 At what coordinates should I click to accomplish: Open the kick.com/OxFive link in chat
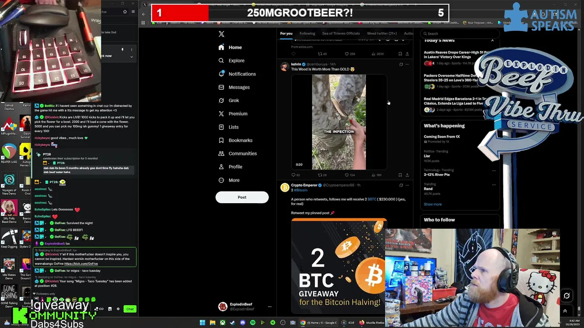click(x=81, y=264)
